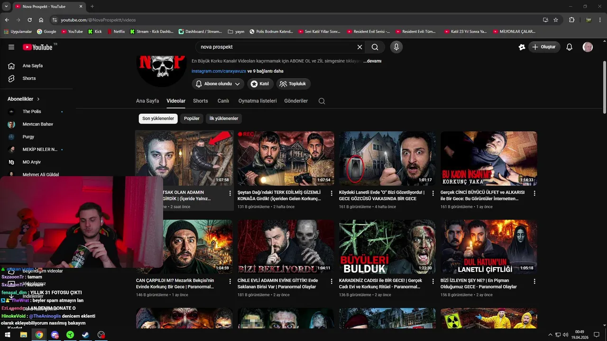
Task: Go back with the browser back arrow
Action: click(7, 20)
